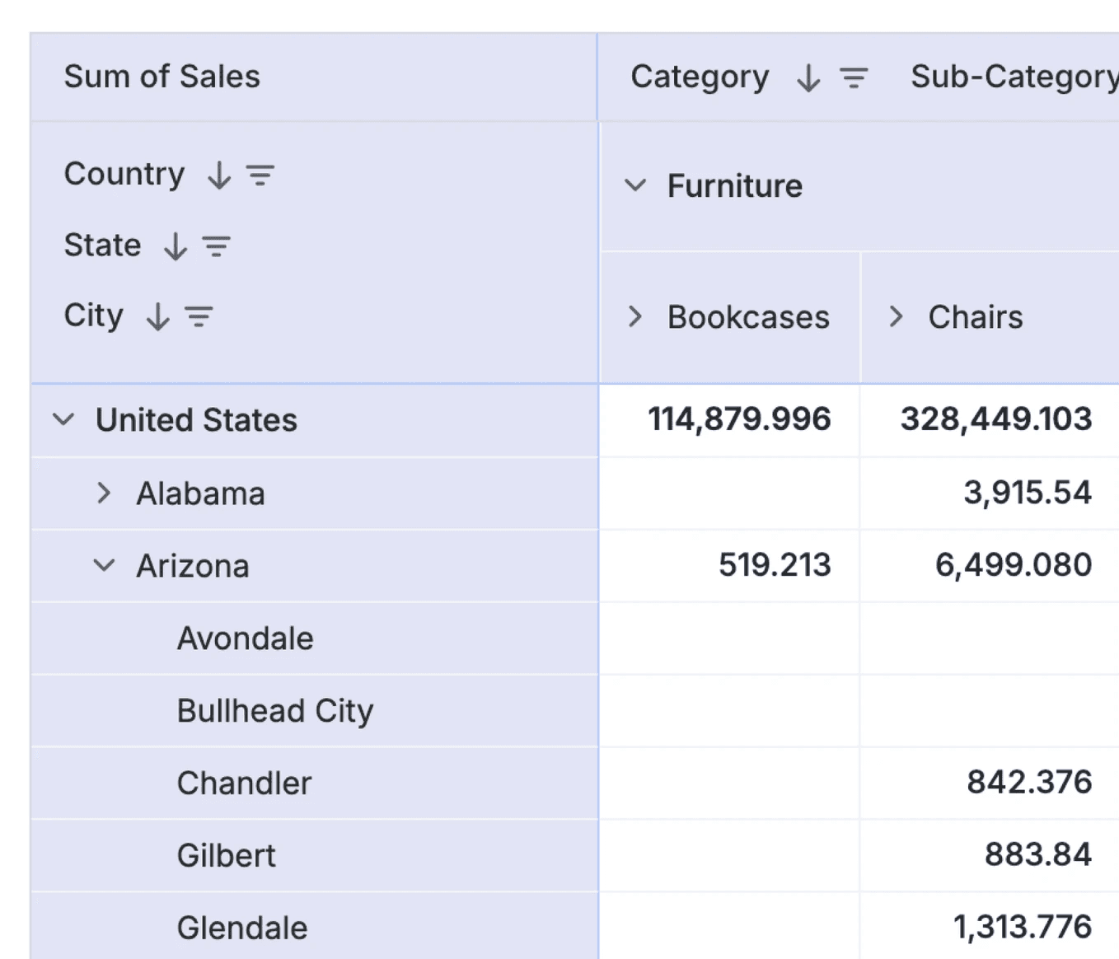
Task: Open the City filter icon
Action: click(199, 316)
